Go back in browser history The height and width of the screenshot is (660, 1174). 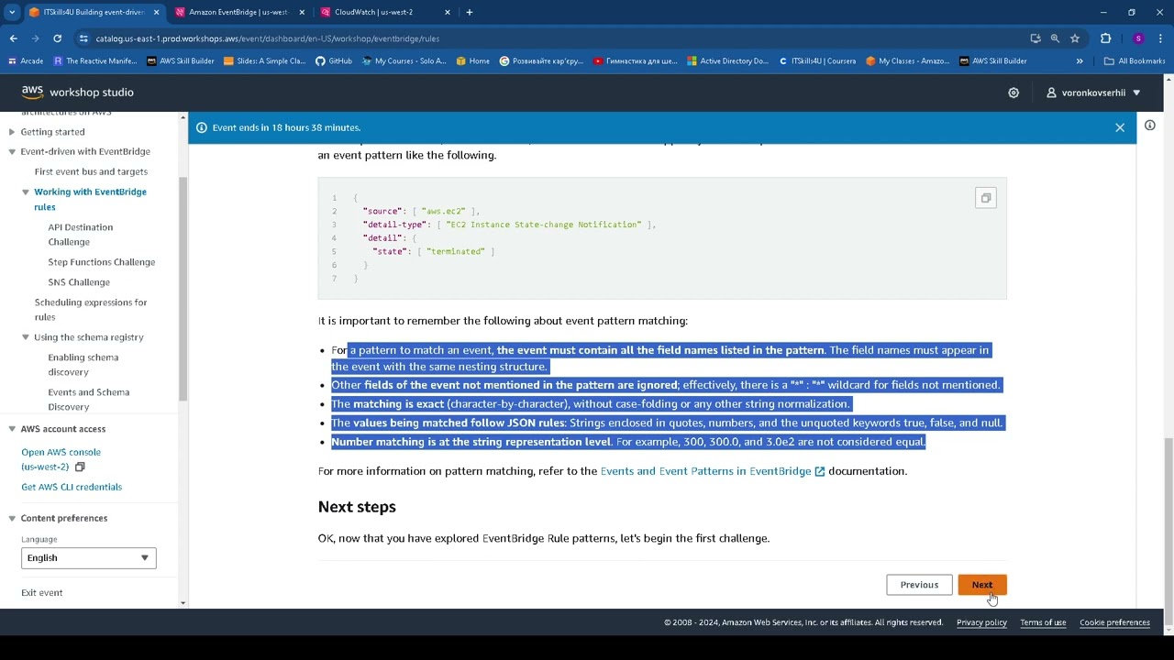click(x=14, y=38)
